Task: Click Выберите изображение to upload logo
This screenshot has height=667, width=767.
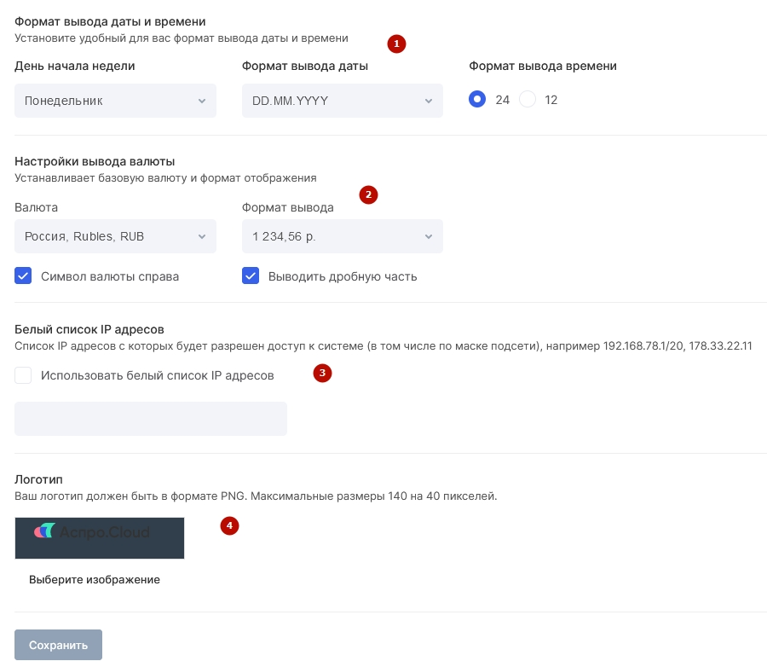Action: point(95,580)
